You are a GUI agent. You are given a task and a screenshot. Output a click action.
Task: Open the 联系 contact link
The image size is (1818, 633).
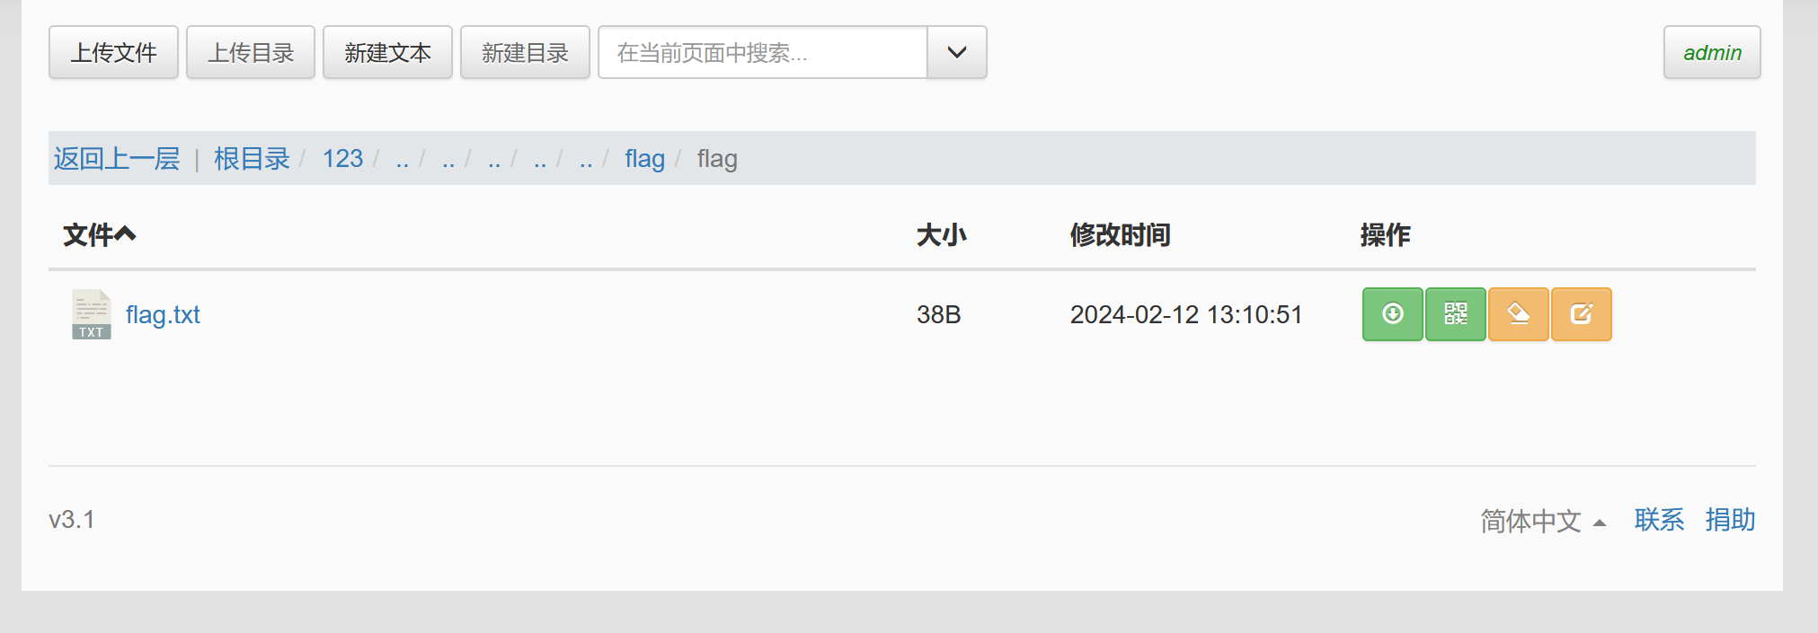click(1659, 520)
